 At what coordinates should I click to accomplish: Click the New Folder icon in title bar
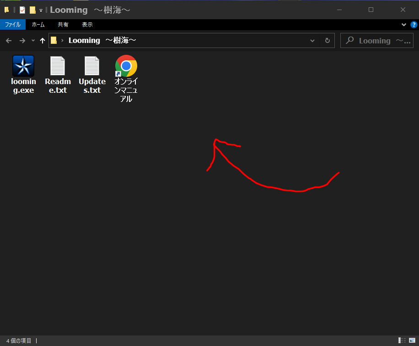pyautogui.click(x=32, y=10)
